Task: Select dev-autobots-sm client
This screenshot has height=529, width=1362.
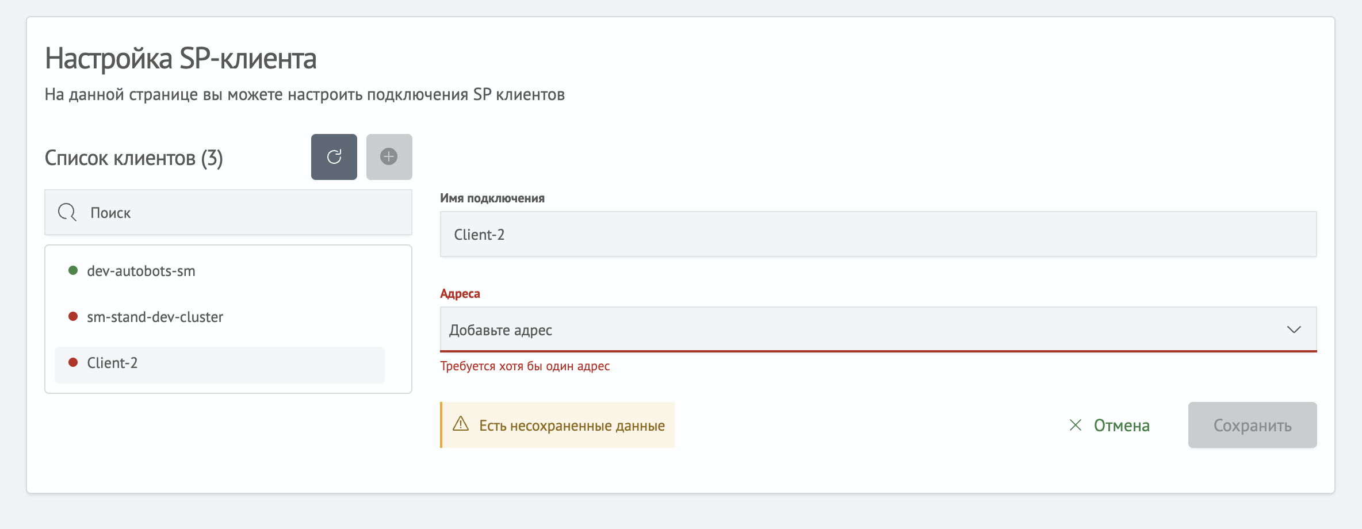Action: pos(220,271)
